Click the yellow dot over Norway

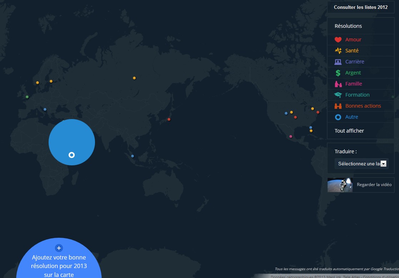[x=38, y=83]
